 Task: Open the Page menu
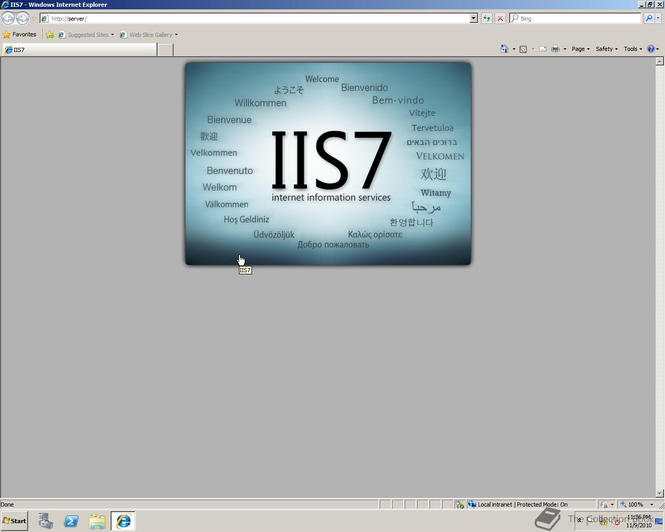point(580,49)
